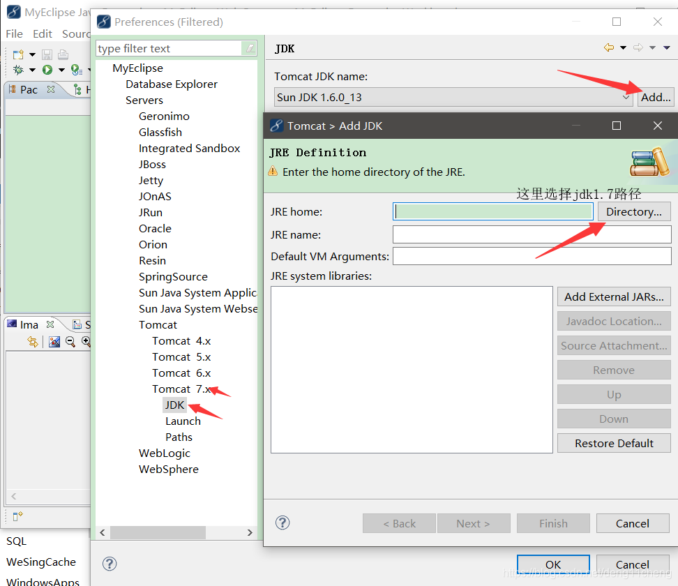Select WebSphere tree item
Viewport: 678px width, 586px height.
169,469
